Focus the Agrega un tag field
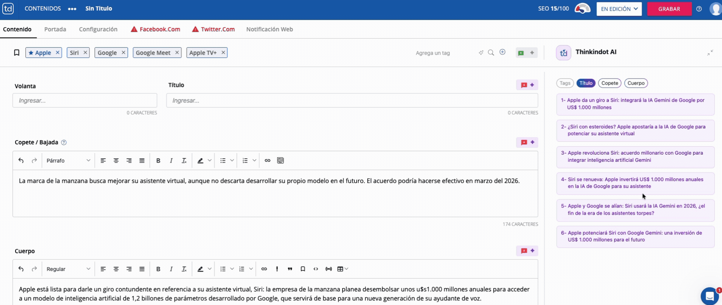Image resolution: width=722 pixels, height=305 pixels. 444,53
